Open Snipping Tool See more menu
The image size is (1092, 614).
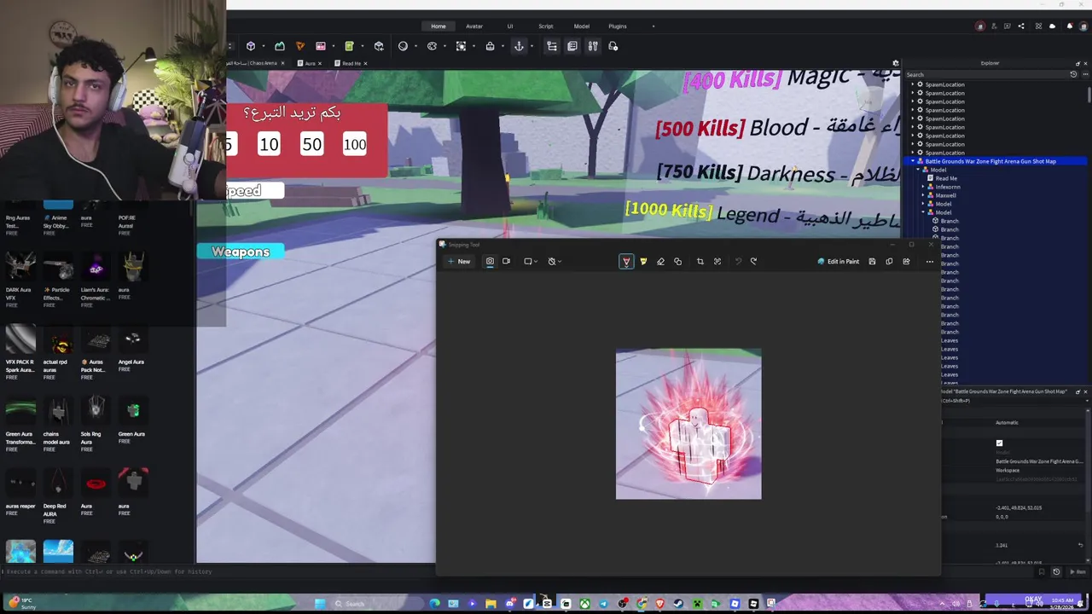click(929, 261)
